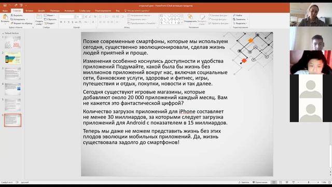Open the File (Файл) tab
This screenshot has width=332, height=187.
pyautogui.click(x=5, y=10)
